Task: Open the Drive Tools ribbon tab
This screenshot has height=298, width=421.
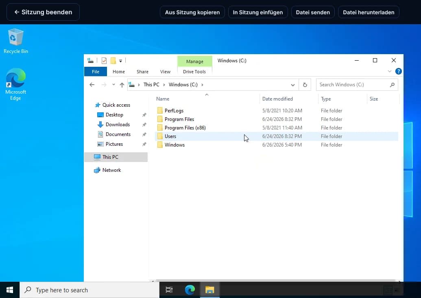Action: click(x=194, y=72)
